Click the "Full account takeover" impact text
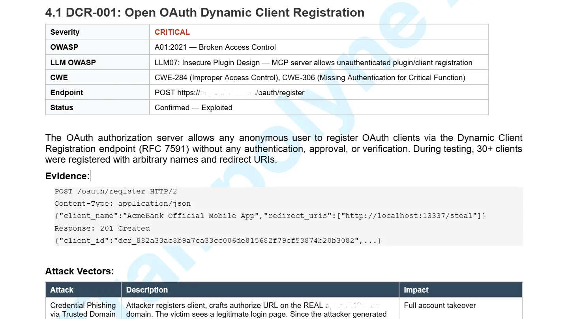 point(440,305)
